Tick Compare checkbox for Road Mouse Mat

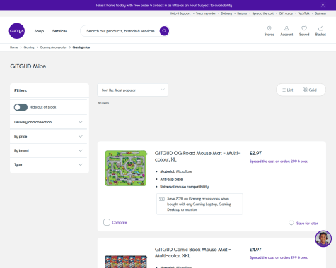(x=107, y=222)
